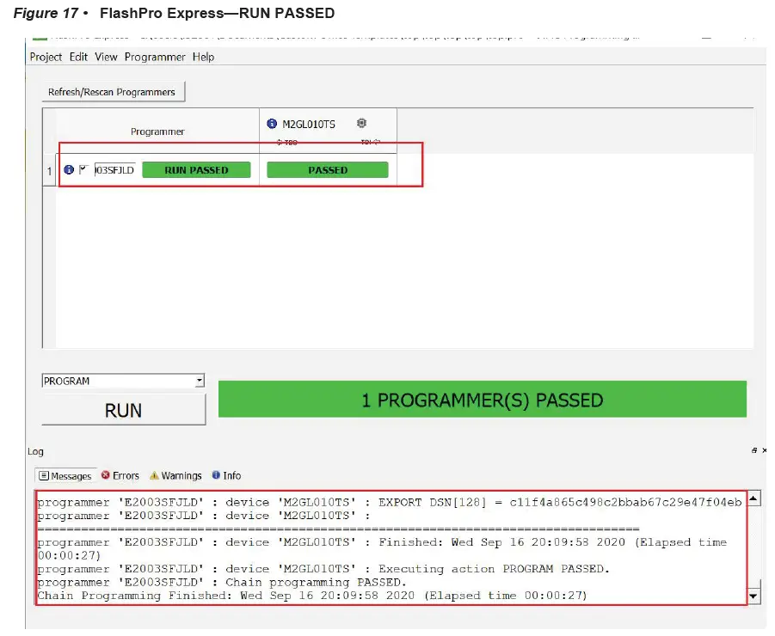Switch to the Messages log tab
This screenshot has width=775, height=636.
tap(65, 476)
